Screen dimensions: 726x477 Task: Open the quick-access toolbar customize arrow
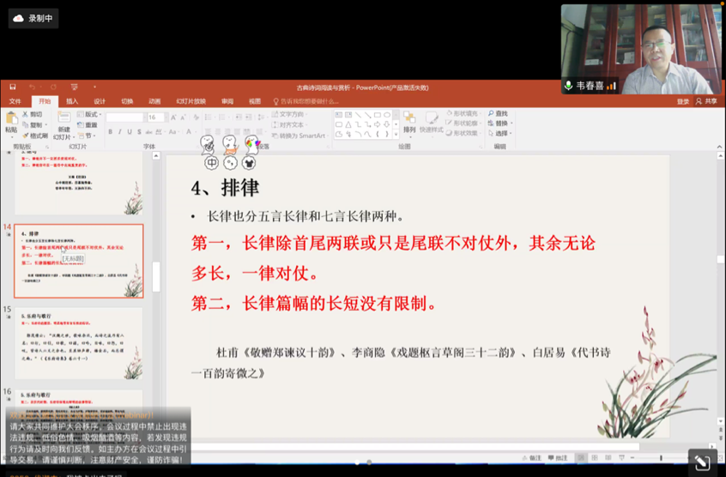[x=94, y=87]
